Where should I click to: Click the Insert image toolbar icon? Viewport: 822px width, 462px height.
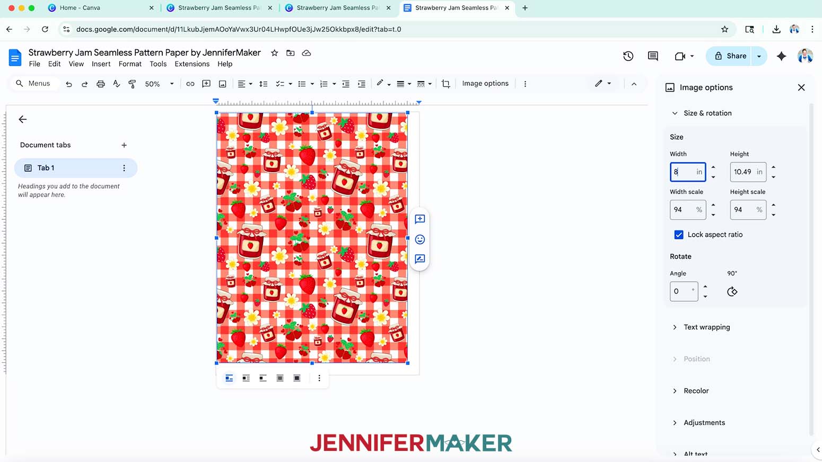223,84
